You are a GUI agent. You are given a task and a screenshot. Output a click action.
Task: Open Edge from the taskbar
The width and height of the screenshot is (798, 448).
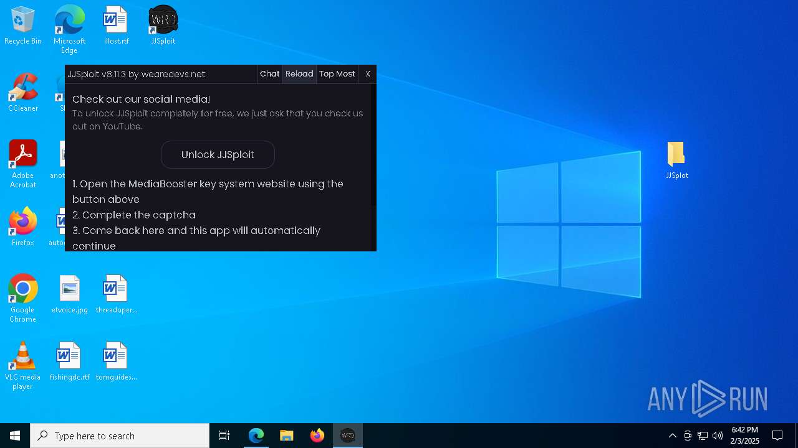tap(256, 436)
